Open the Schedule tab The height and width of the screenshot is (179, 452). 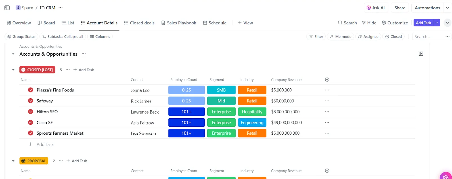[215, 23]
